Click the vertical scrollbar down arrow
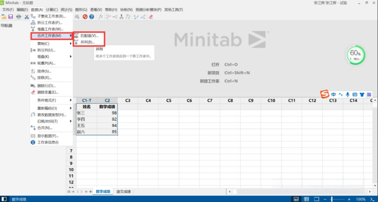378x202 pixels. click(375, 186)
